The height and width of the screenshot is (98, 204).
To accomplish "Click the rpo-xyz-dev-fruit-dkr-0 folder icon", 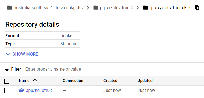I will 146,8.
